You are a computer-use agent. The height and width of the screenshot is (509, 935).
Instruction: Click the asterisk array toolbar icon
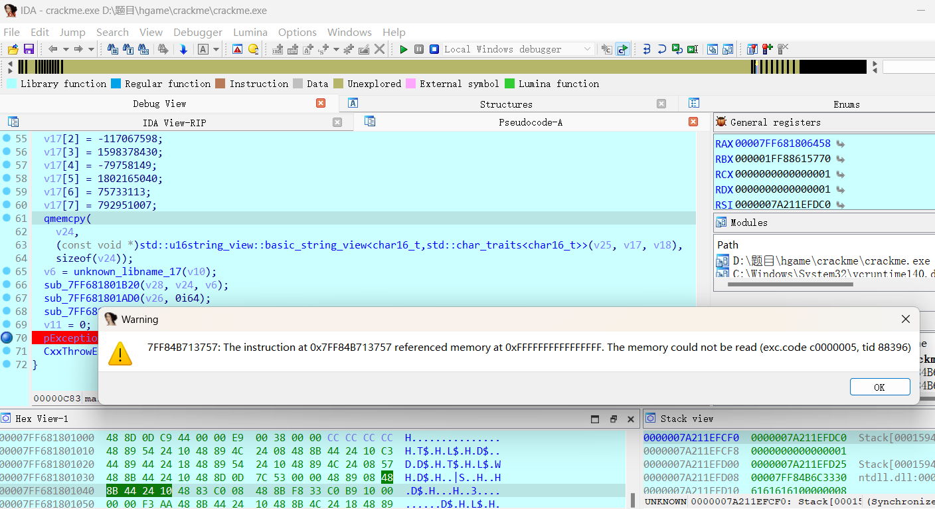pyautogui.click(x=349, y=49)
